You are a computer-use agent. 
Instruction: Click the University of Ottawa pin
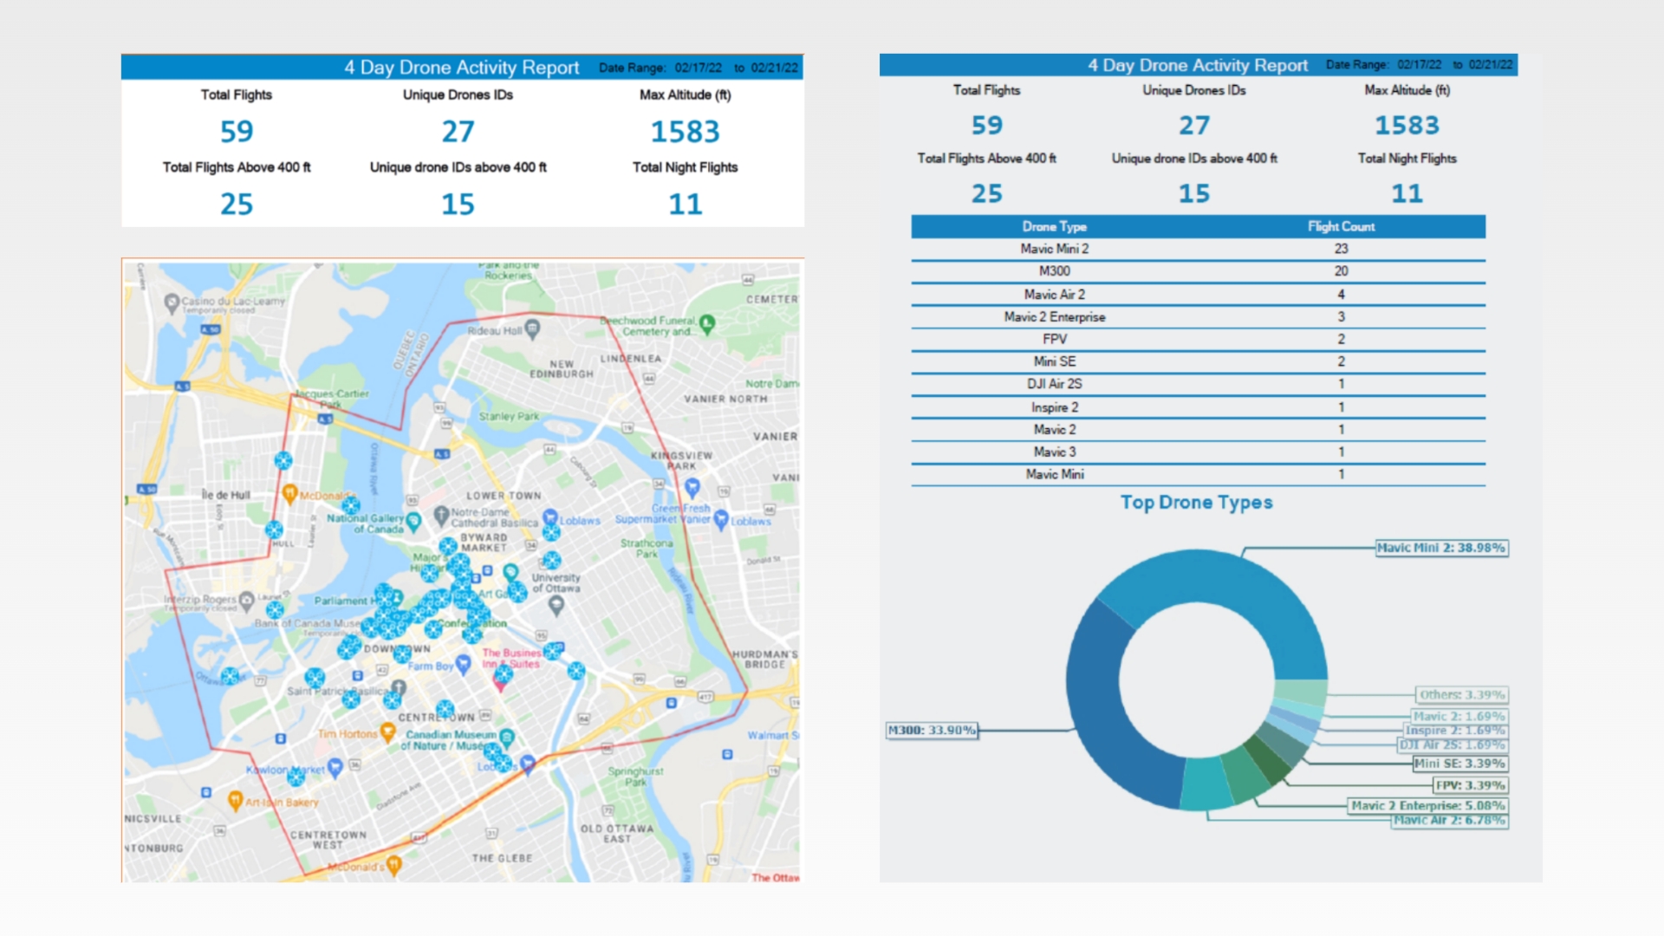click(556, 604)
